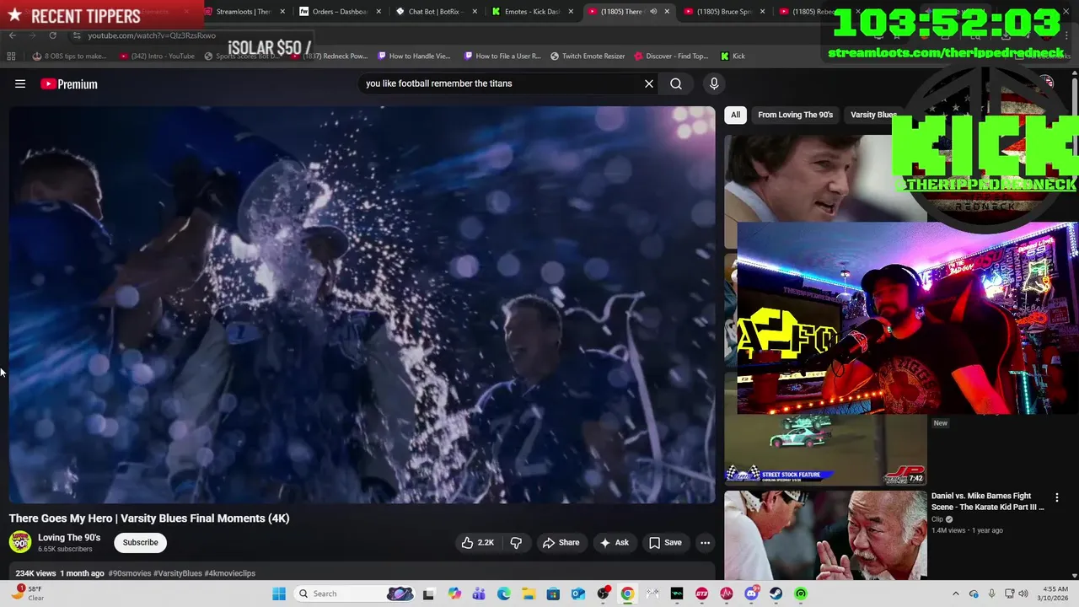
Task: Click the #VarsityBlues hashtag link
Action: (x=177, y=573)
